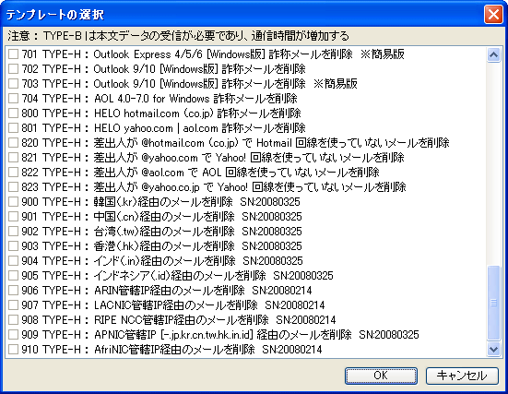Viewport: 508px width, 394px height.
Task: Check 903 香港(.hk) template checkbox
Action: pos(13,245)
